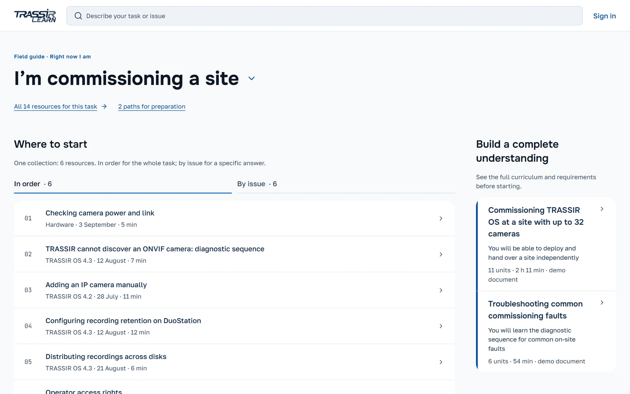Click 'TRASSIR OS 4.2 · 28 July · 11 min'
This screenshot has width=630, height=394.
pos(94,297)
